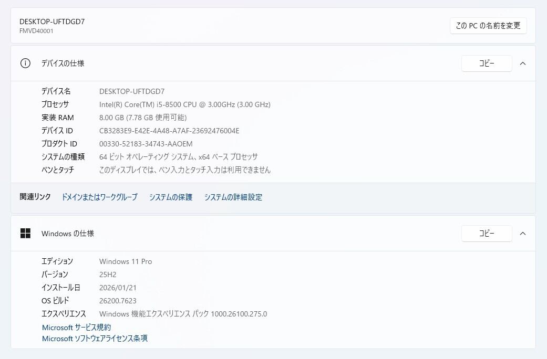This screenshot has height=359, width=547.
Task: Open システムの保護 link
Action: pyautogui.click(x=171, y=197)
